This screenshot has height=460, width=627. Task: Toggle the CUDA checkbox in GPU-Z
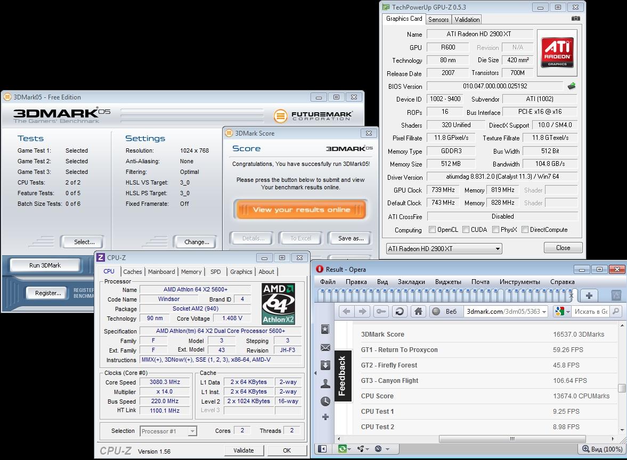click(x=466, y=230)
